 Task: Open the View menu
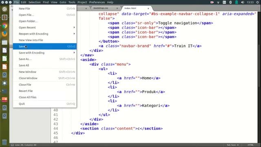tap(54, 2)
